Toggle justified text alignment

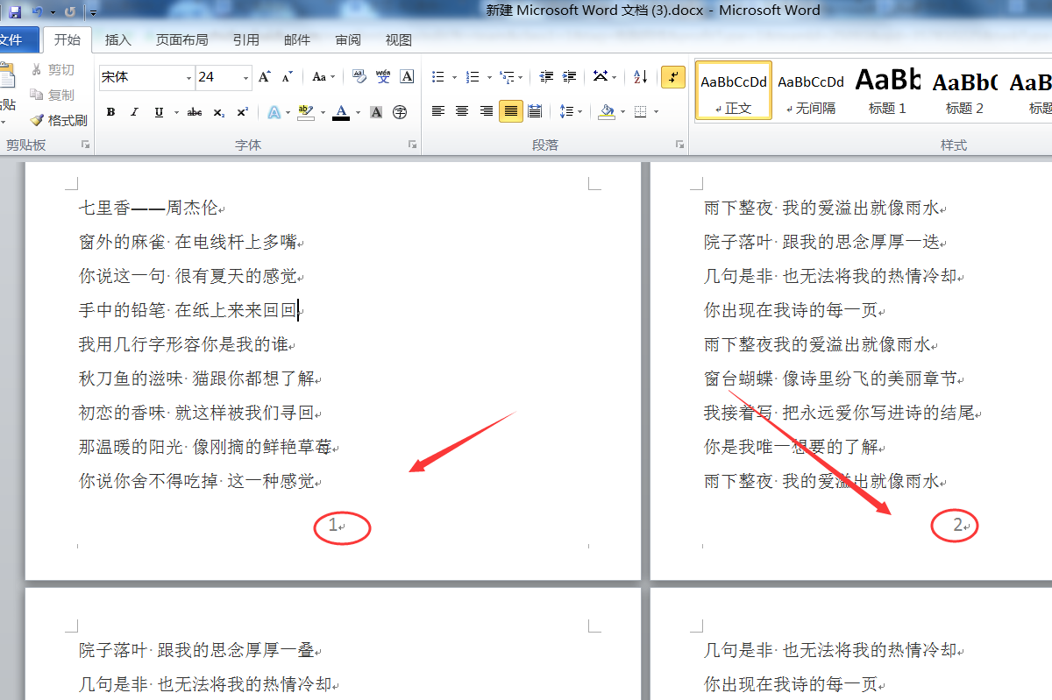click(510, 111)
